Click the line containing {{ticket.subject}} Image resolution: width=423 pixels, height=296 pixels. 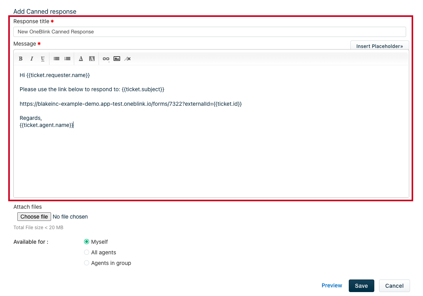pos(92,89)
